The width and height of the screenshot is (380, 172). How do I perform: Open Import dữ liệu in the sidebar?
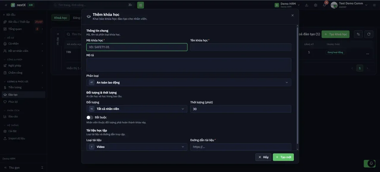point(23,138)
